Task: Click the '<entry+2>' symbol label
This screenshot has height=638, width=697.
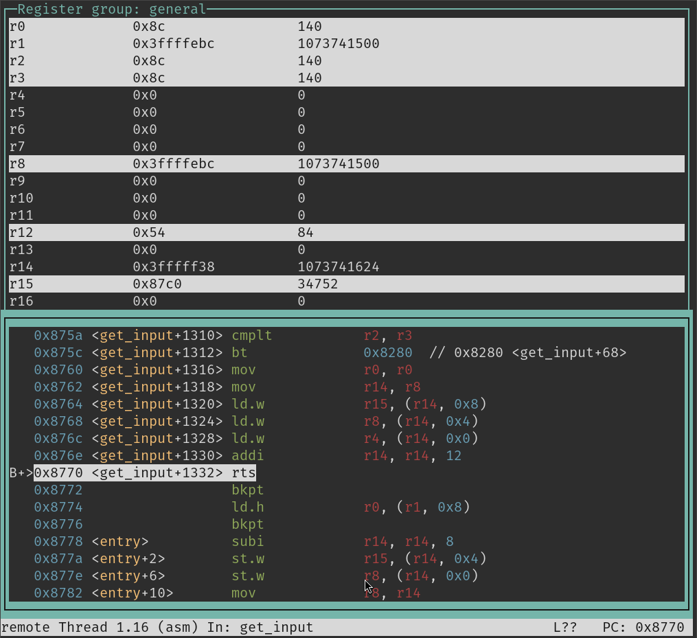Action: tap(128, 559)
